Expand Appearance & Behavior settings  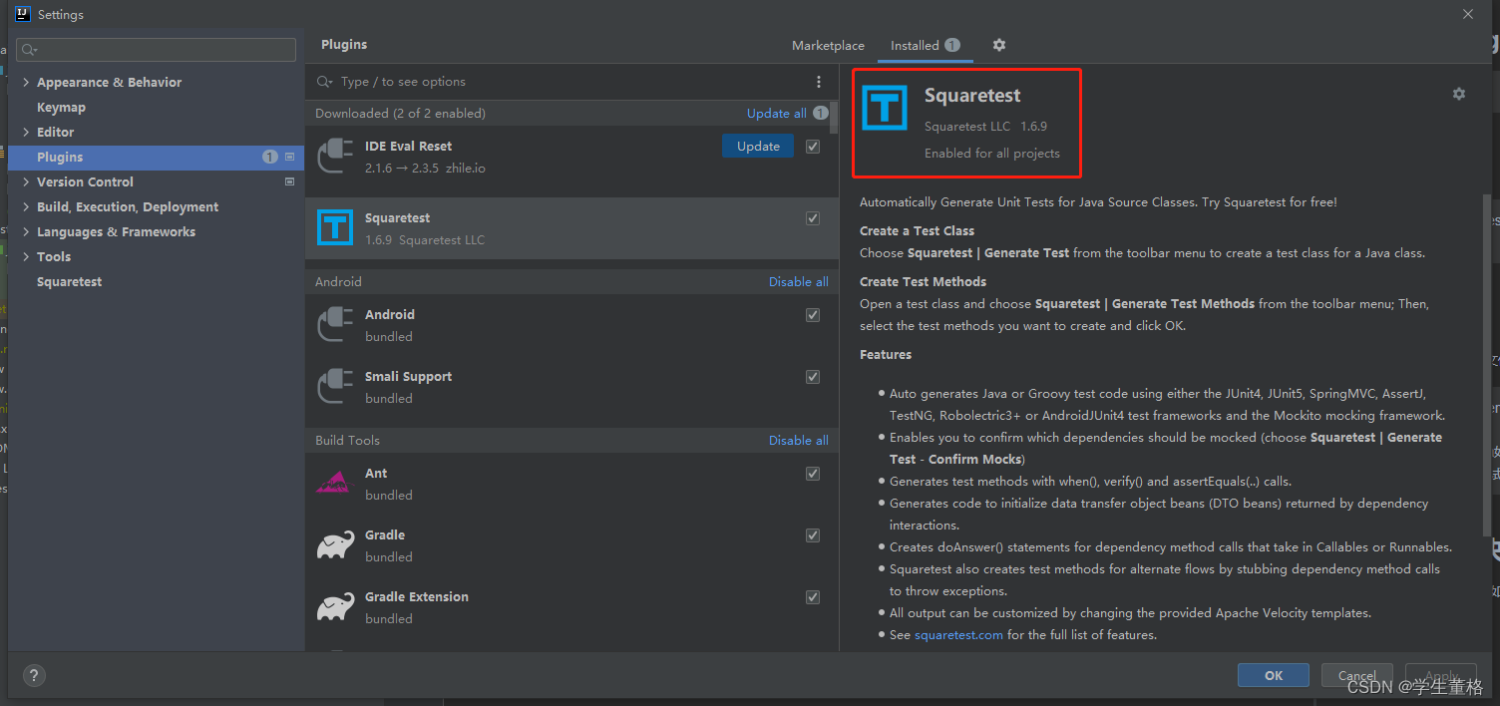[x=26, y=83]
